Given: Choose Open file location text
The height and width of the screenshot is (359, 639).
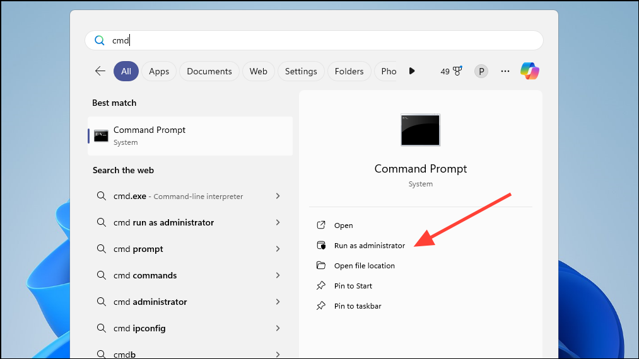Looking at the screenshot, I should 365,266.
